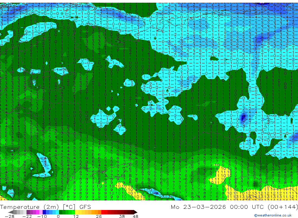Image resolution: width=298 pixels, height=218 pixels.
Task: Click the -28 legend label
Action: click(10, 216)
